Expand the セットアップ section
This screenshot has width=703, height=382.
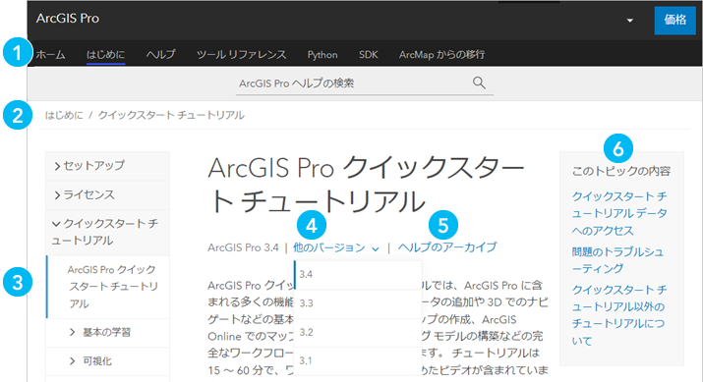coord(107,166)
